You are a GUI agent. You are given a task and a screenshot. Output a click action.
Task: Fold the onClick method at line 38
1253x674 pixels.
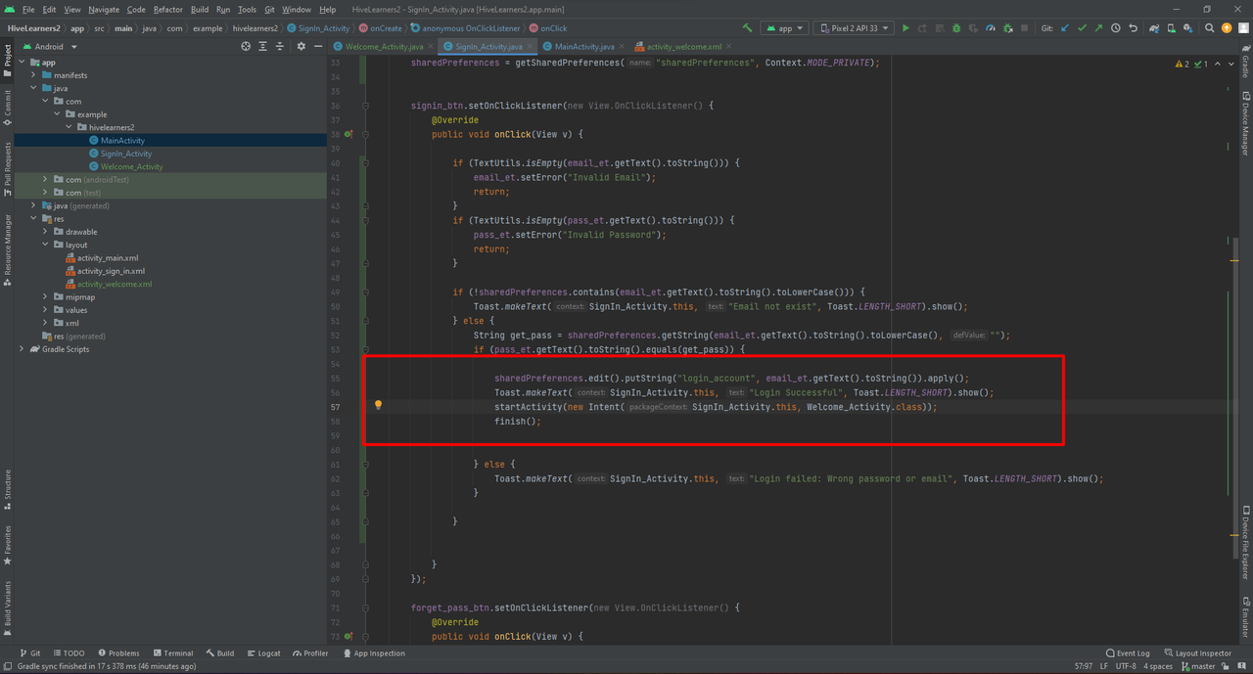365,135
